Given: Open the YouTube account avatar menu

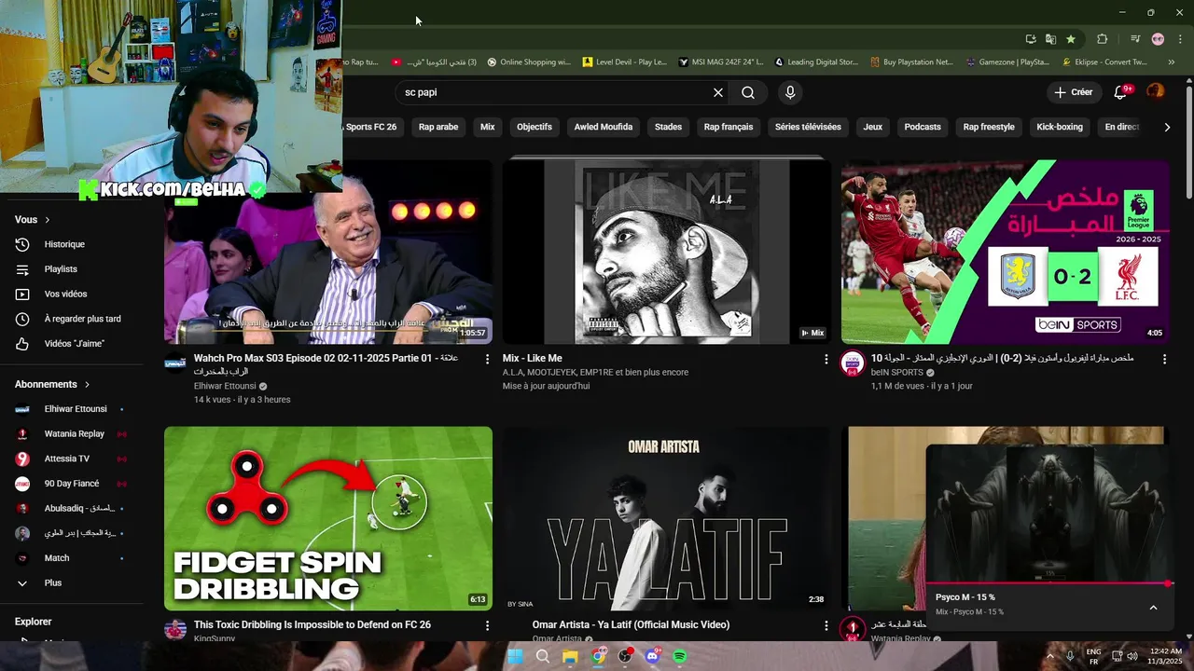Looking at the screenshot, I should pyautogui.click(x=1156, y=91).
